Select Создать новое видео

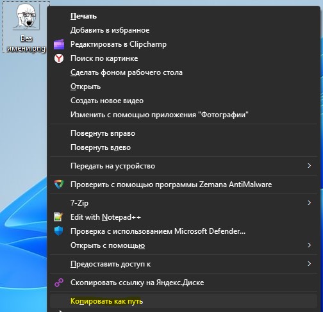click(x=183, y=101)
